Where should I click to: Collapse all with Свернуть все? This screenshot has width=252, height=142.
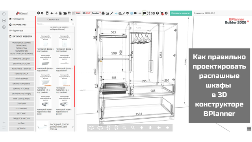[53, 19]
